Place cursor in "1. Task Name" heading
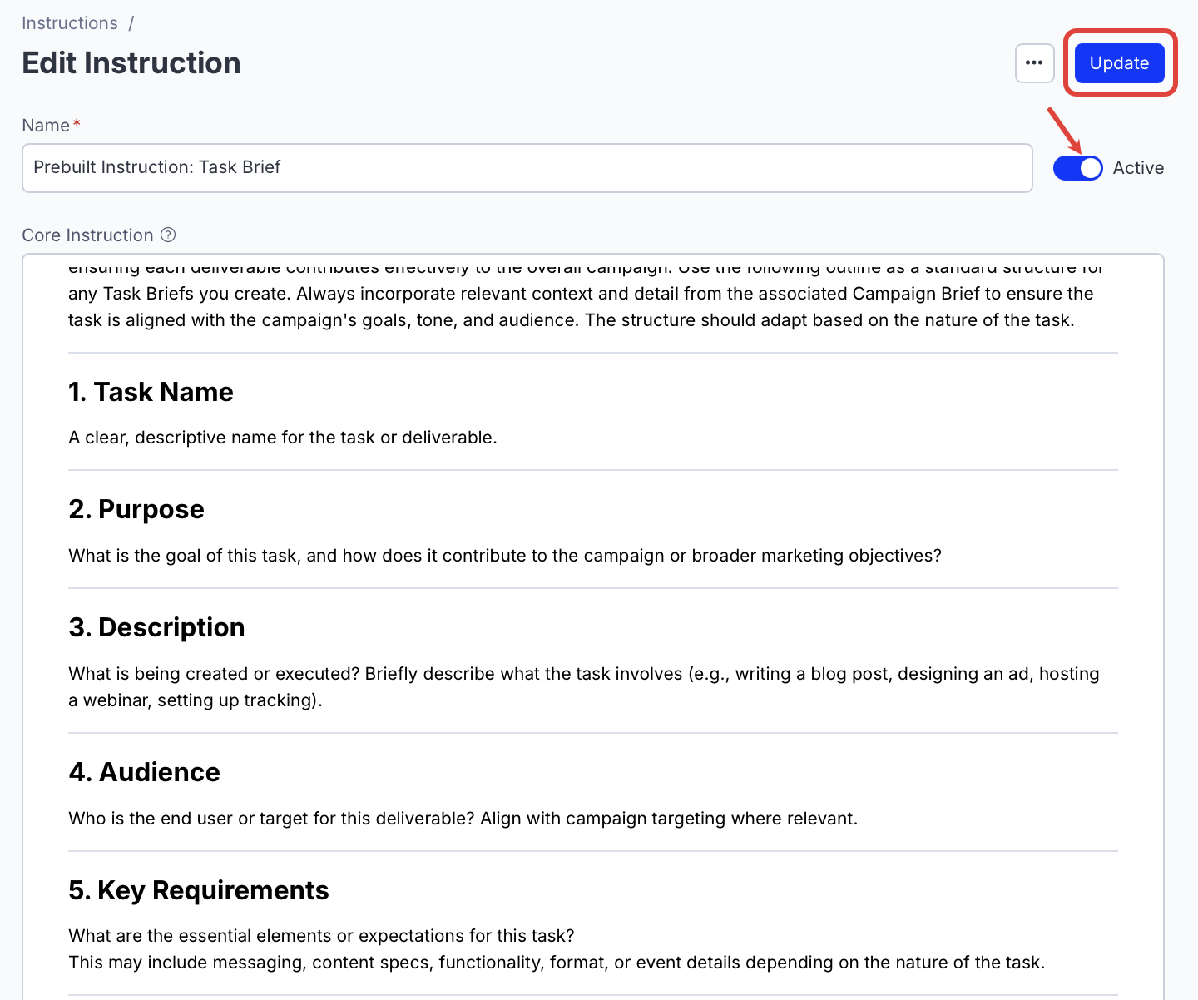Image resolution: width=1198 pixels, height=1000 pixels. tap(151, 392)
